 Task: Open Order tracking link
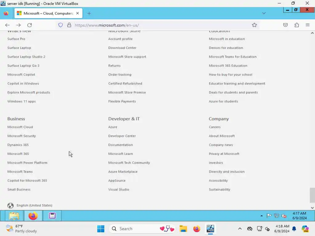[x=120, y=75]
